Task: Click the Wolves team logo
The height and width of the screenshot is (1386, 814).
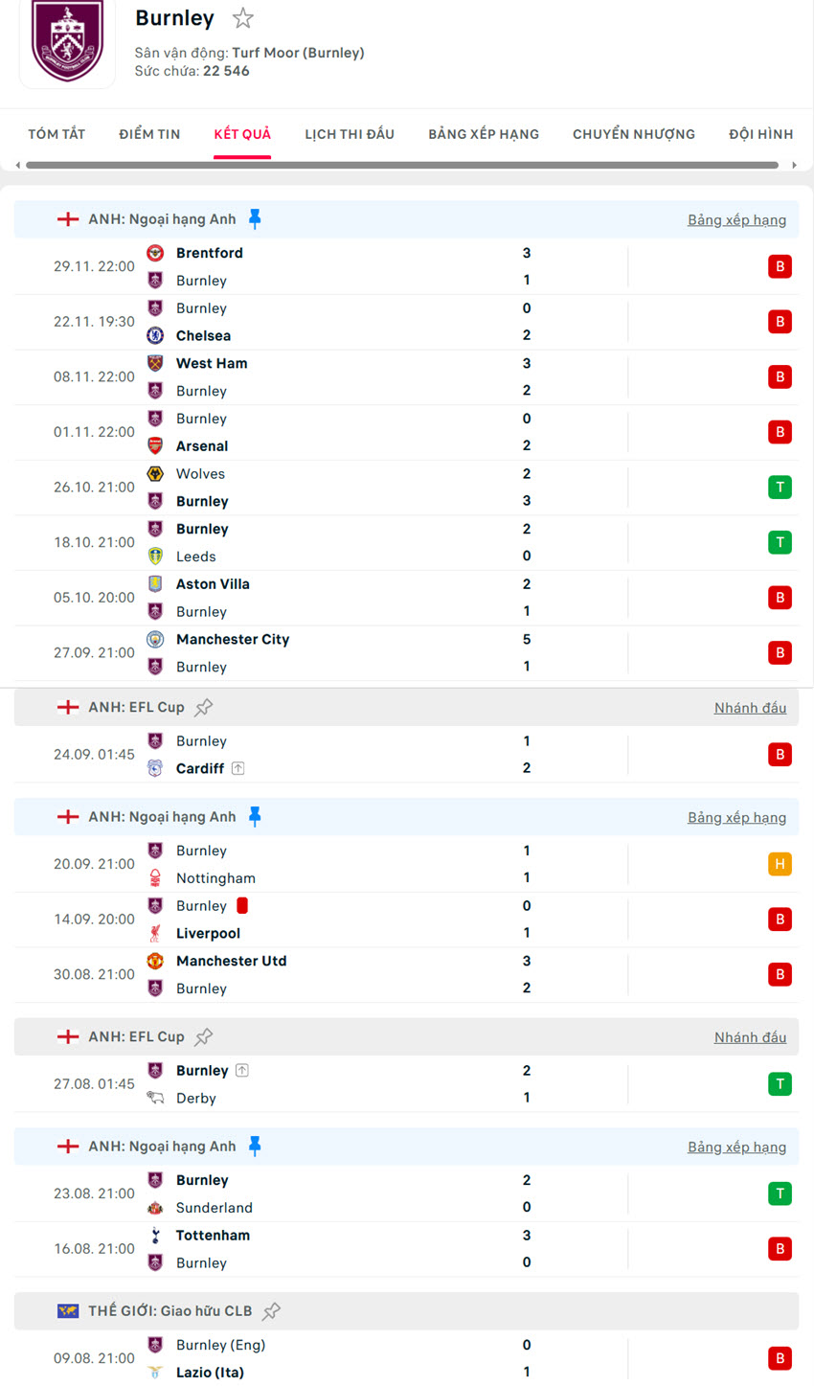Action: tap(155, 474)
